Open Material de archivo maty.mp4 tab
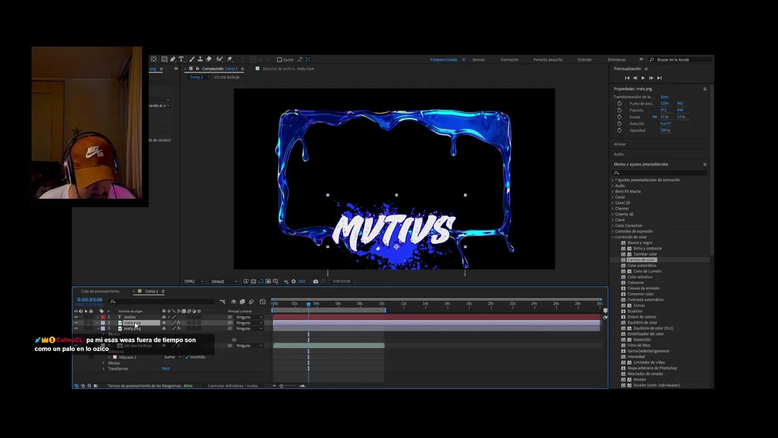This screenshot has width=778, height=438. point(288,69)
